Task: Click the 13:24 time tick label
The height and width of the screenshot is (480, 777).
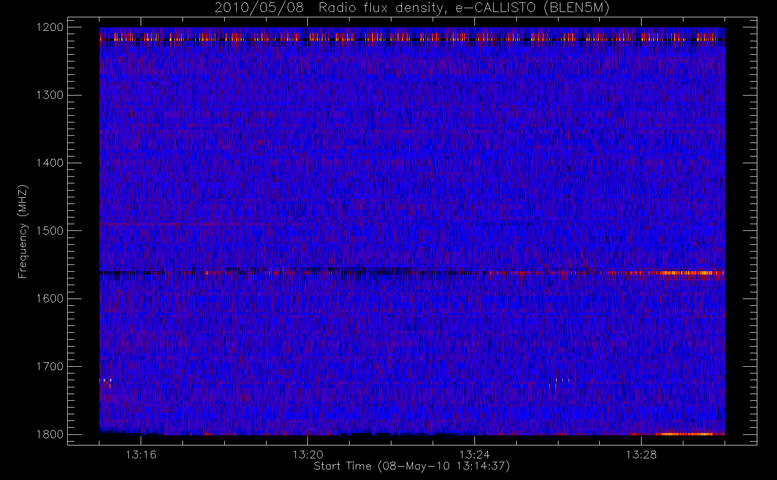Action: (474, 455)
